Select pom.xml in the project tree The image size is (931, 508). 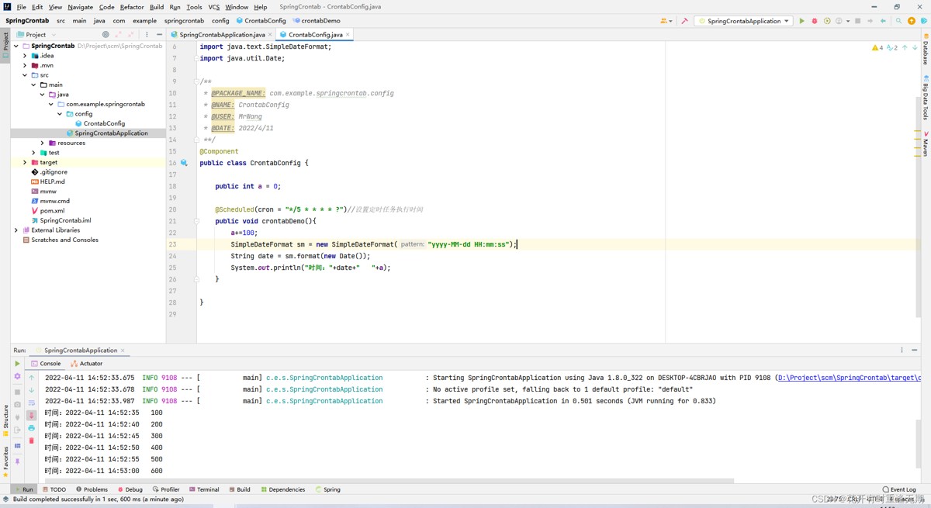tap(52, 211)
